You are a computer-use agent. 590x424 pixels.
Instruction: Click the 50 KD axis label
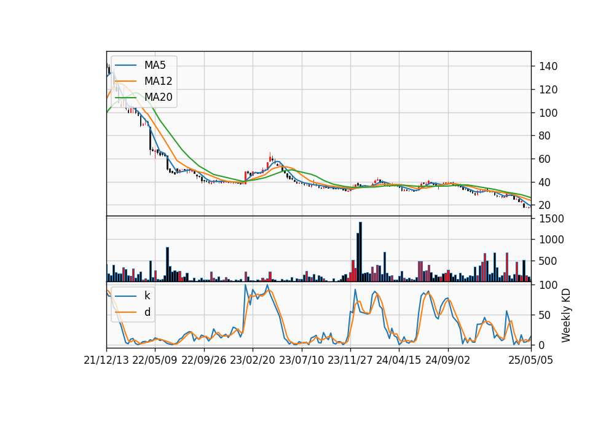545,315
